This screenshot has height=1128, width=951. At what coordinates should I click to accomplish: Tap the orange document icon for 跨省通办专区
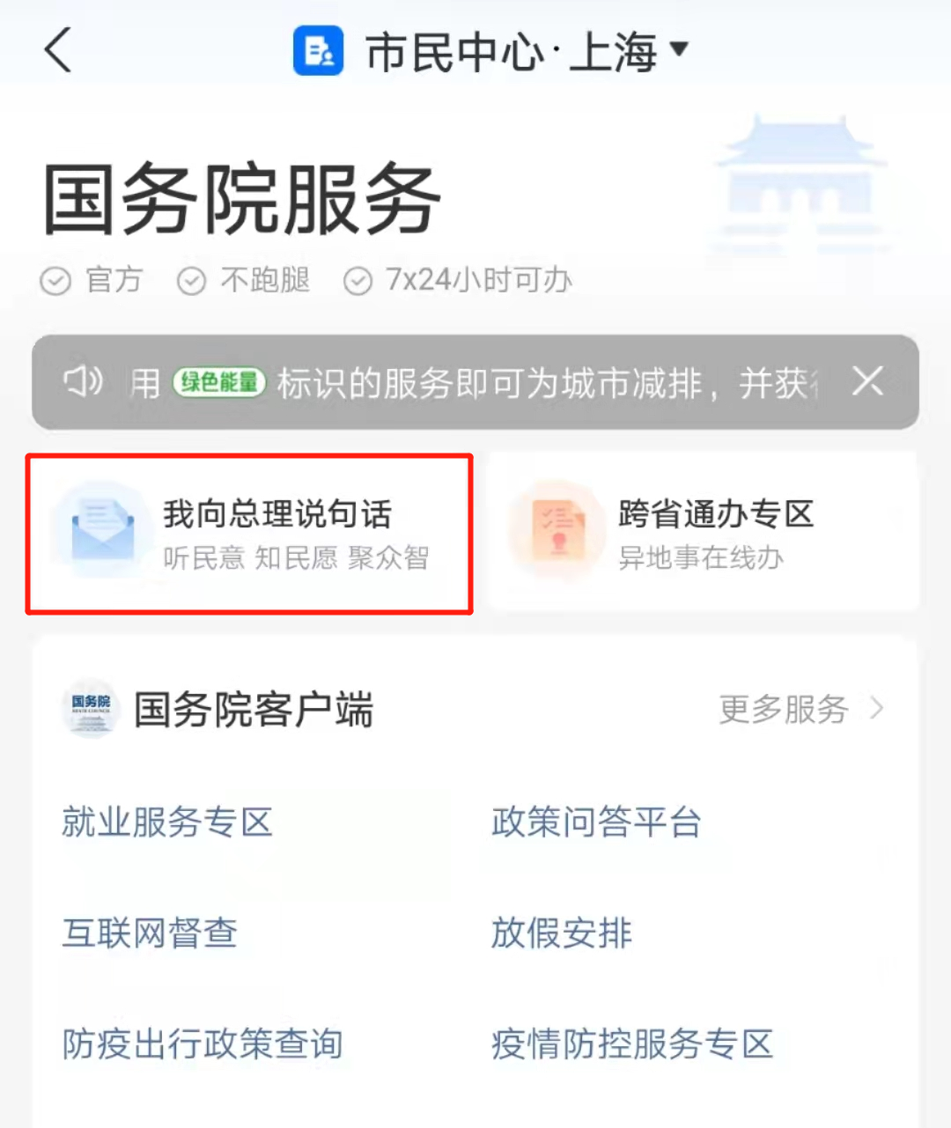[557, 529]
